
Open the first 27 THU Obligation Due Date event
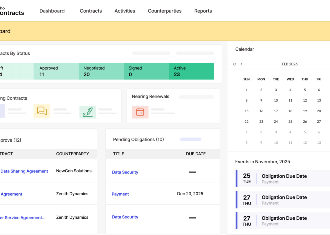[x=283, y=200]
